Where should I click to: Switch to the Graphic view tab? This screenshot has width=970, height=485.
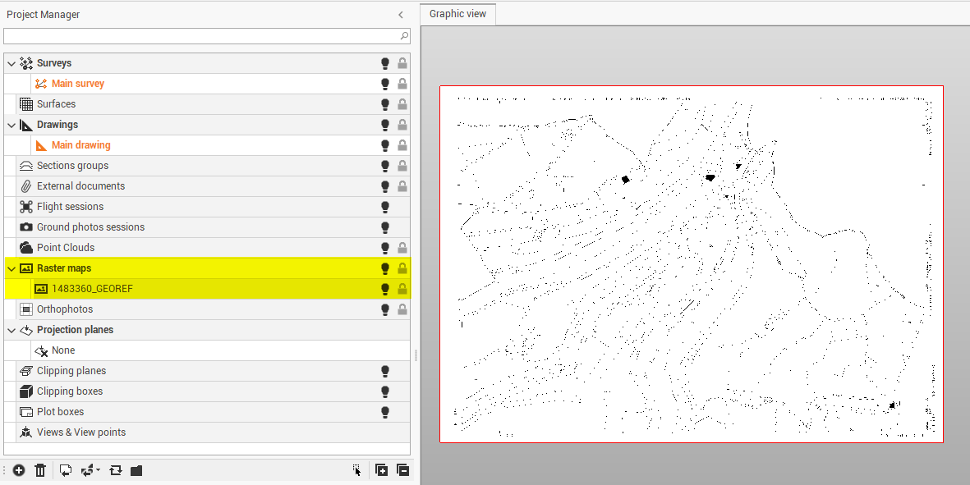point(457,14)
